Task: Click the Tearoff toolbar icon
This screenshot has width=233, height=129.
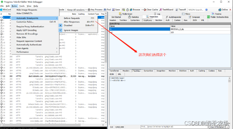Action: point(177,10)
